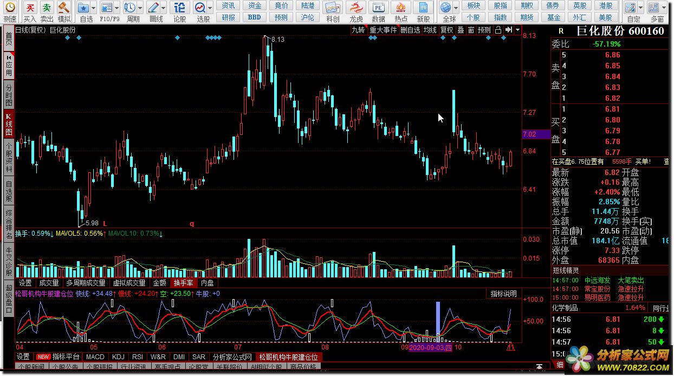Image resolution: width=674 pixels, height=376 pixels.
Task: Click the 化学制品 sector label
Action: coord(565,308)
